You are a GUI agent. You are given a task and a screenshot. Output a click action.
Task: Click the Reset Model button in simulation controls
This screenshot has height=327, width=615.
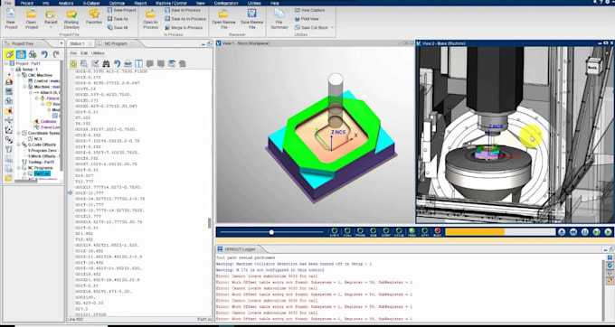[562, 232]
